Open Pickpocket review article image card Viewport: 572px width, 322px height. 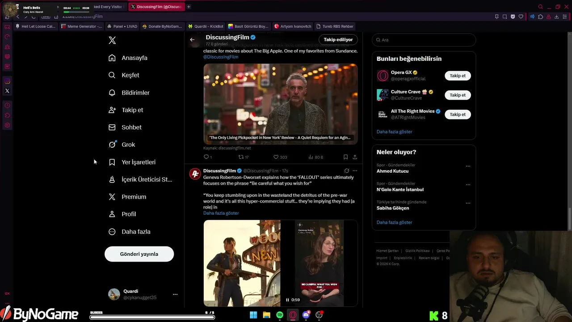[281, 104]
